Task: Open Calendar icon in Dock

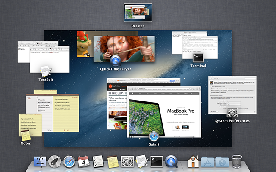Action: (84, 161)
